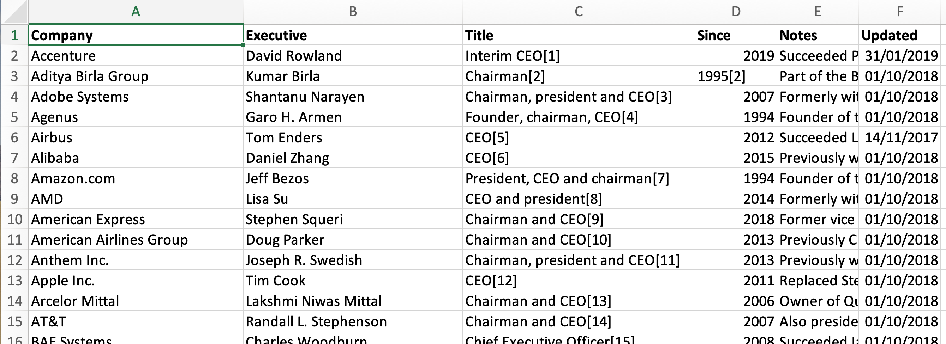The height and width of the screenshot is (344, 946).
Task: Select the American Airlines Group cell
Action: [136, 239]
